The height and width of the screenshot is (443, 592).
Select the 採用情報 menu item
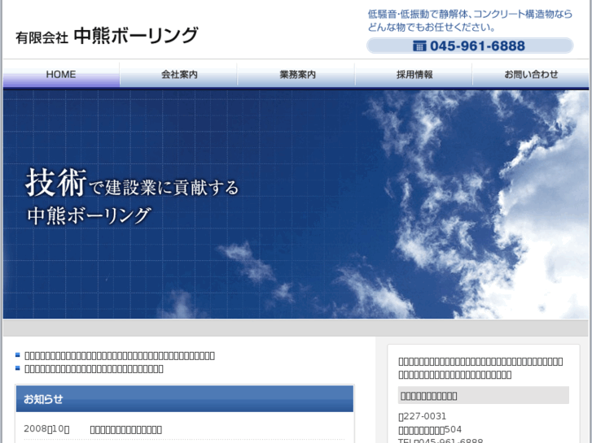point(414,75)
